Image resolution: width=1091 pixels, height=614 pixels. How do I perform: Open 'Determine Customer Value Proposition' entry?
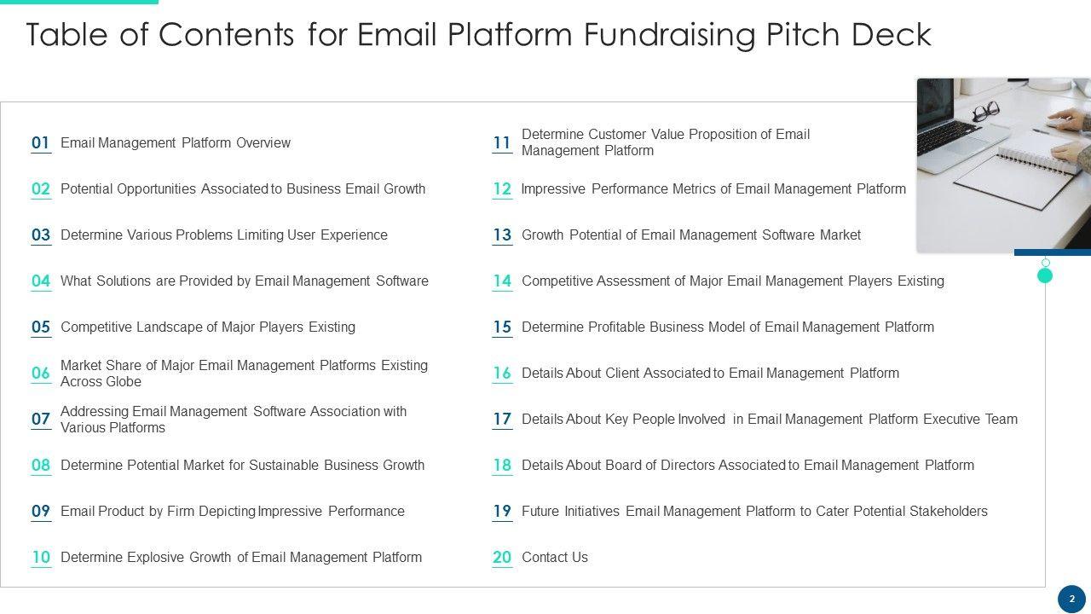(x=666, y=142)
